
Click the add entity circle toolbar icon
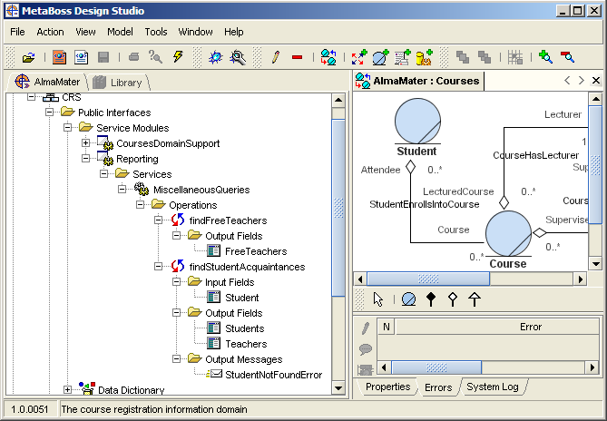(x=380, y=57)
